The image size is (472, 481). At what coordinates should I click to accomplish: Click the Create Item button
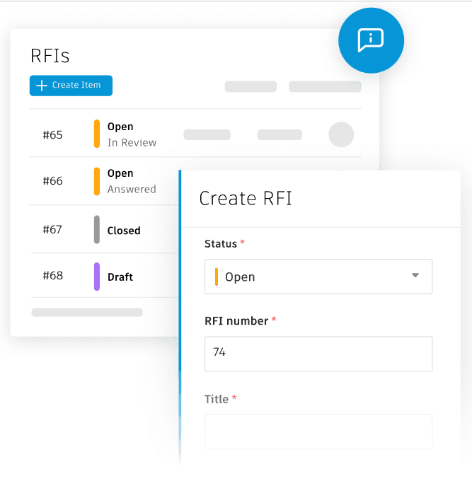(71, 86)
